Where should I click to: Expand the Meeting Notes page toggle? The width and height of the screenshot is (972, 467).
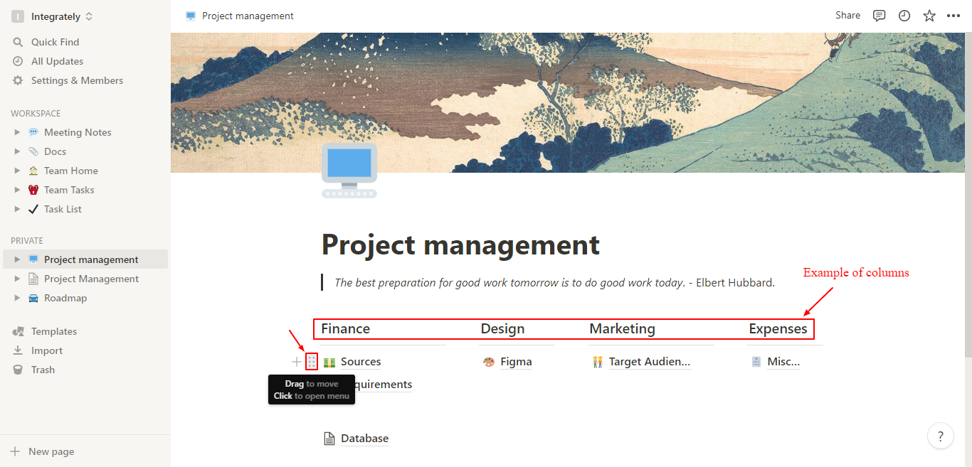pyautogui.click(x=17, y=132)
